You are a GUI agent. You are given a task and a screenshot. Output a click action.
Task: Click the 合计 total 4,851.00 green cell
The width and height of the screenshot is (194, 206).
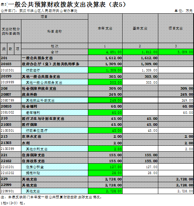click(x=105, y=52)
